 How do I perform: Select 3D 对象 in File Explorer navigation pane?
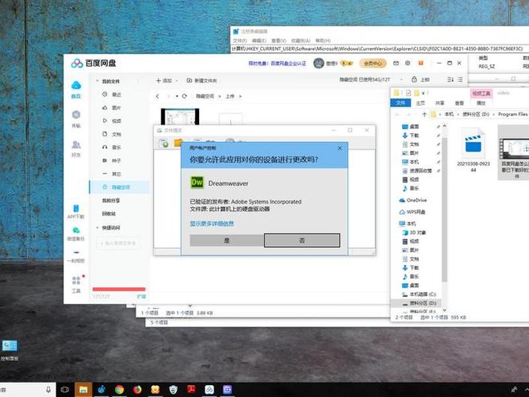(x=414, y=233)
